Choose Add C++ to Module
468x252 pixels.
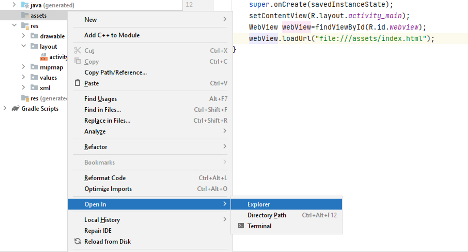112,35
